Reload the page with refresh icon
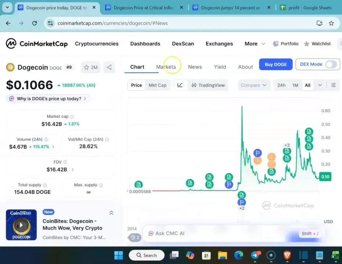 (35, 23)
